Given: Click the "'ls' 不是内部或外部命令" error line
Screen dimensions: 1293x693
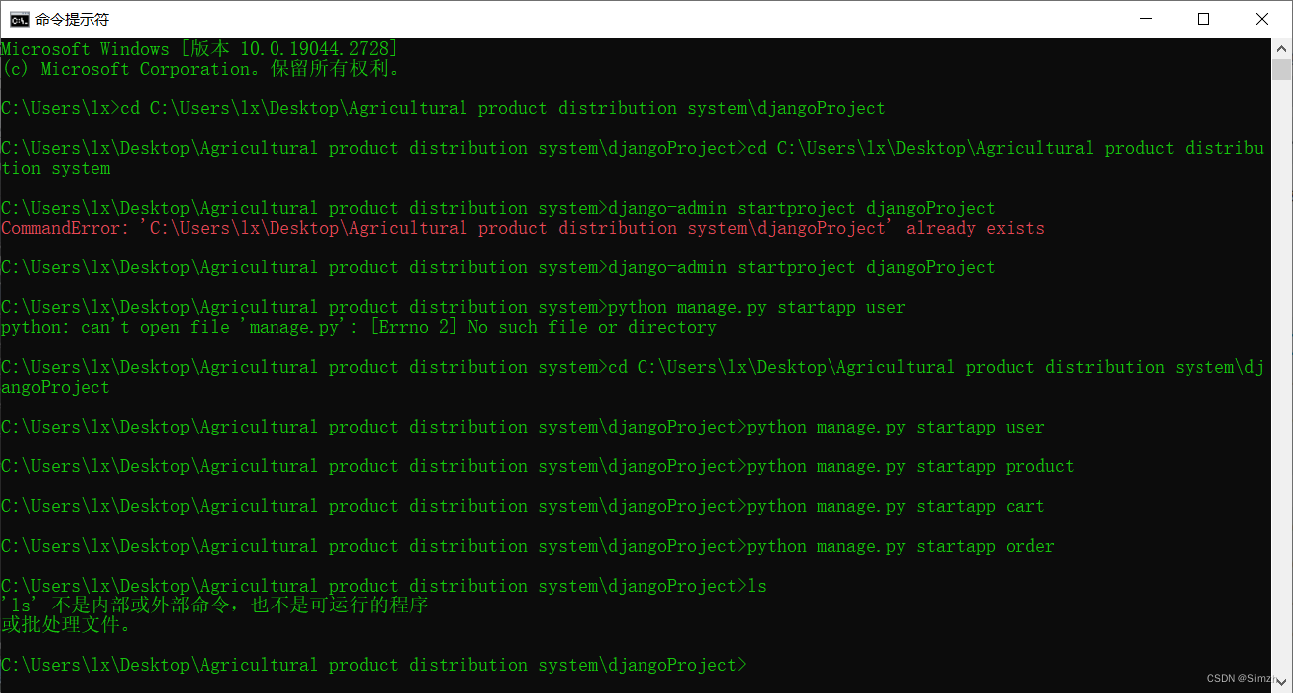Looking at the screenshot, I should coord(214,606).
